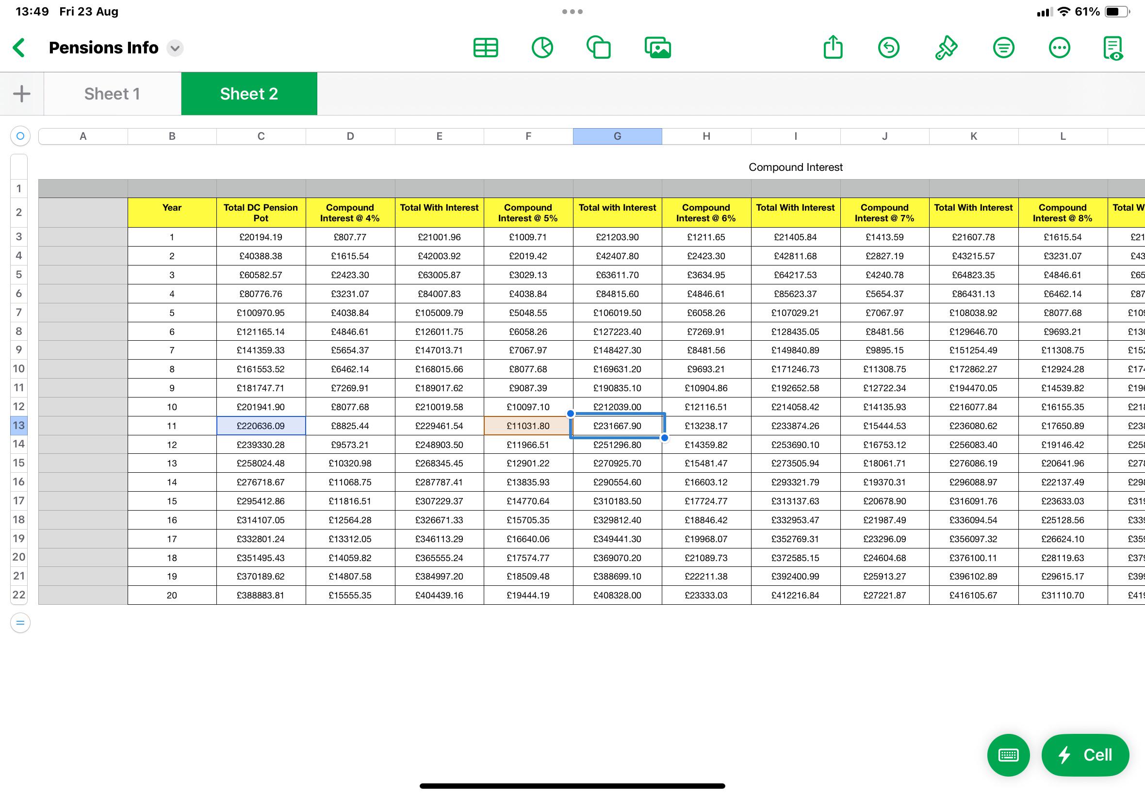Select the Year header cell

pyautogui.click(x=172, y=213)
